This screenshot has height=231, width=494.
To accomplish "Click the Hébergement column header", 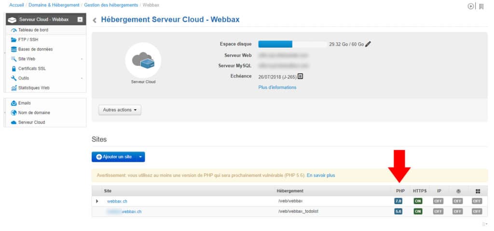I will click(x=290, y=191).
